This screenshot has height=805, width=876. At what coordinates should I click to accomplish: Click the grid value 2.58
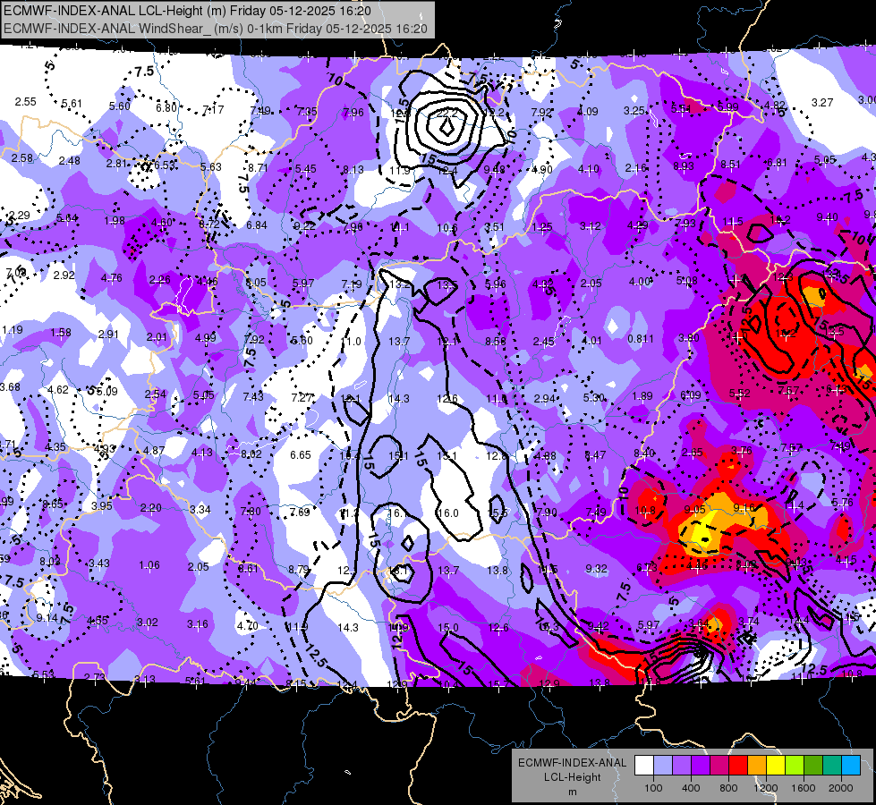coord(22,158)
